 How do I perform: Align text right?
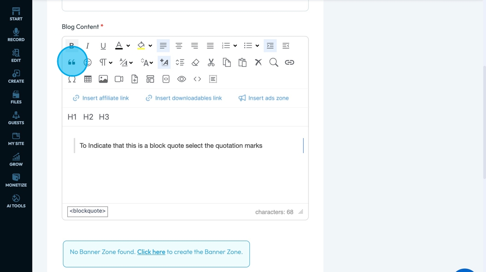pos(195,46)
